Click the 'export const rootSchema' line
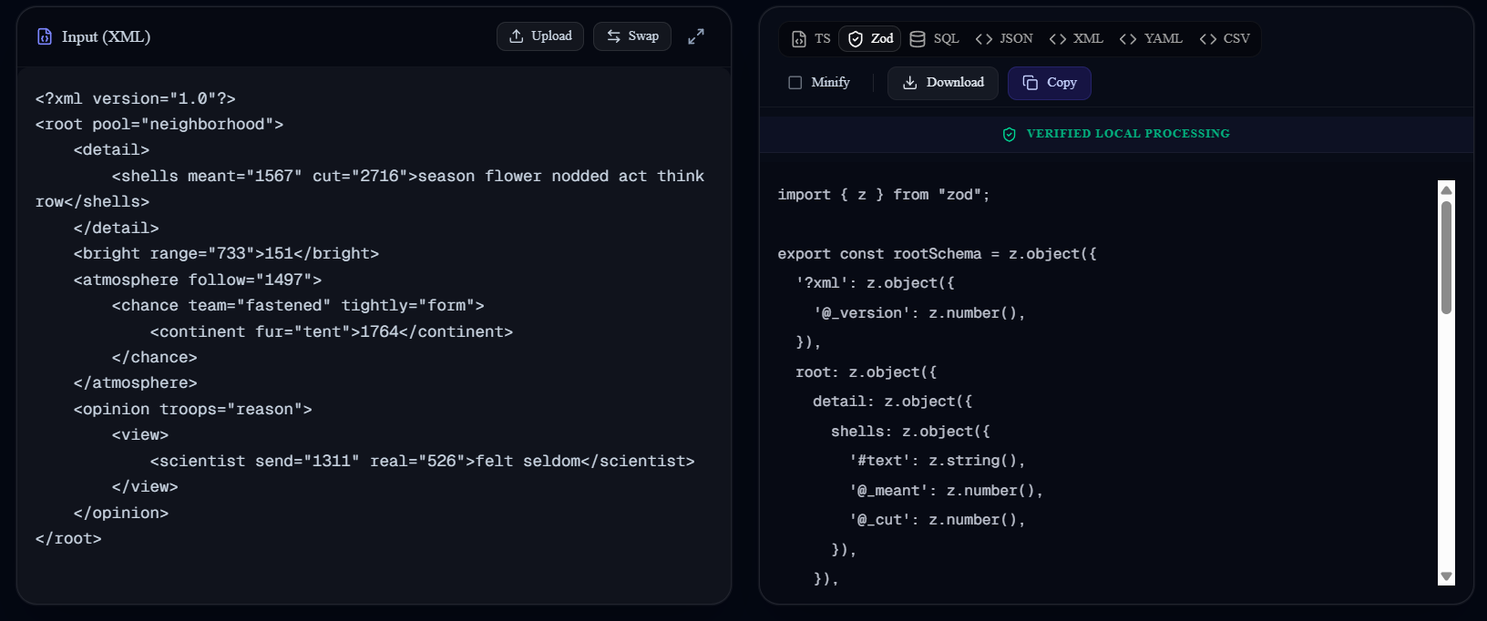This screenshot has height=621, width=1487. [x=938, y=254]
